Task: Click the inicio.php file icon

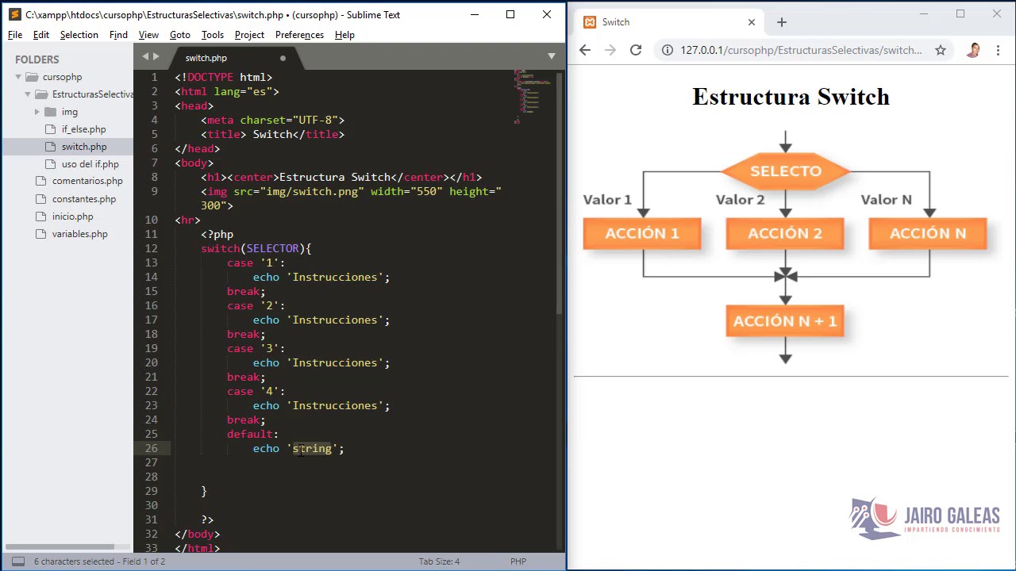Action: [40, 217]
